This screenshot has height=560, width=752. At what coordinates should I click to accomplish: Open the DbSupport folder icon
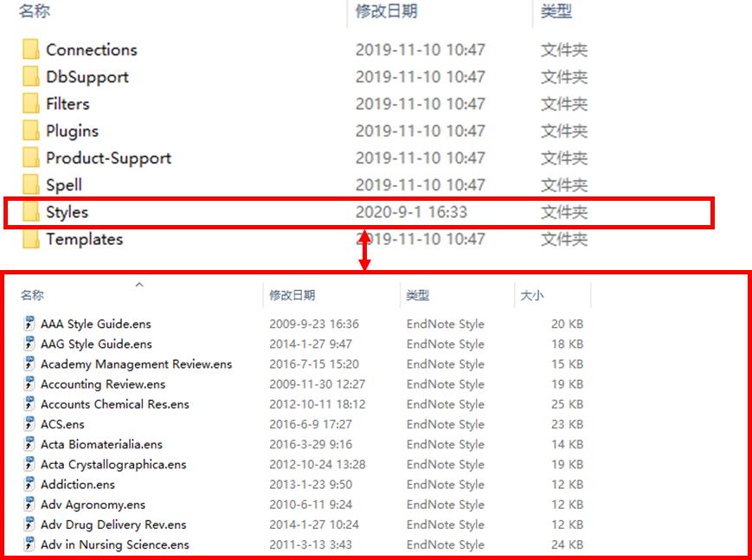point(31,76)
